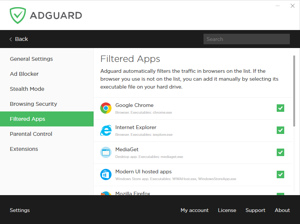This screenshot has width=300, height=224.
Task: Click the Google Chrome row title
Action: coord(134,105)
